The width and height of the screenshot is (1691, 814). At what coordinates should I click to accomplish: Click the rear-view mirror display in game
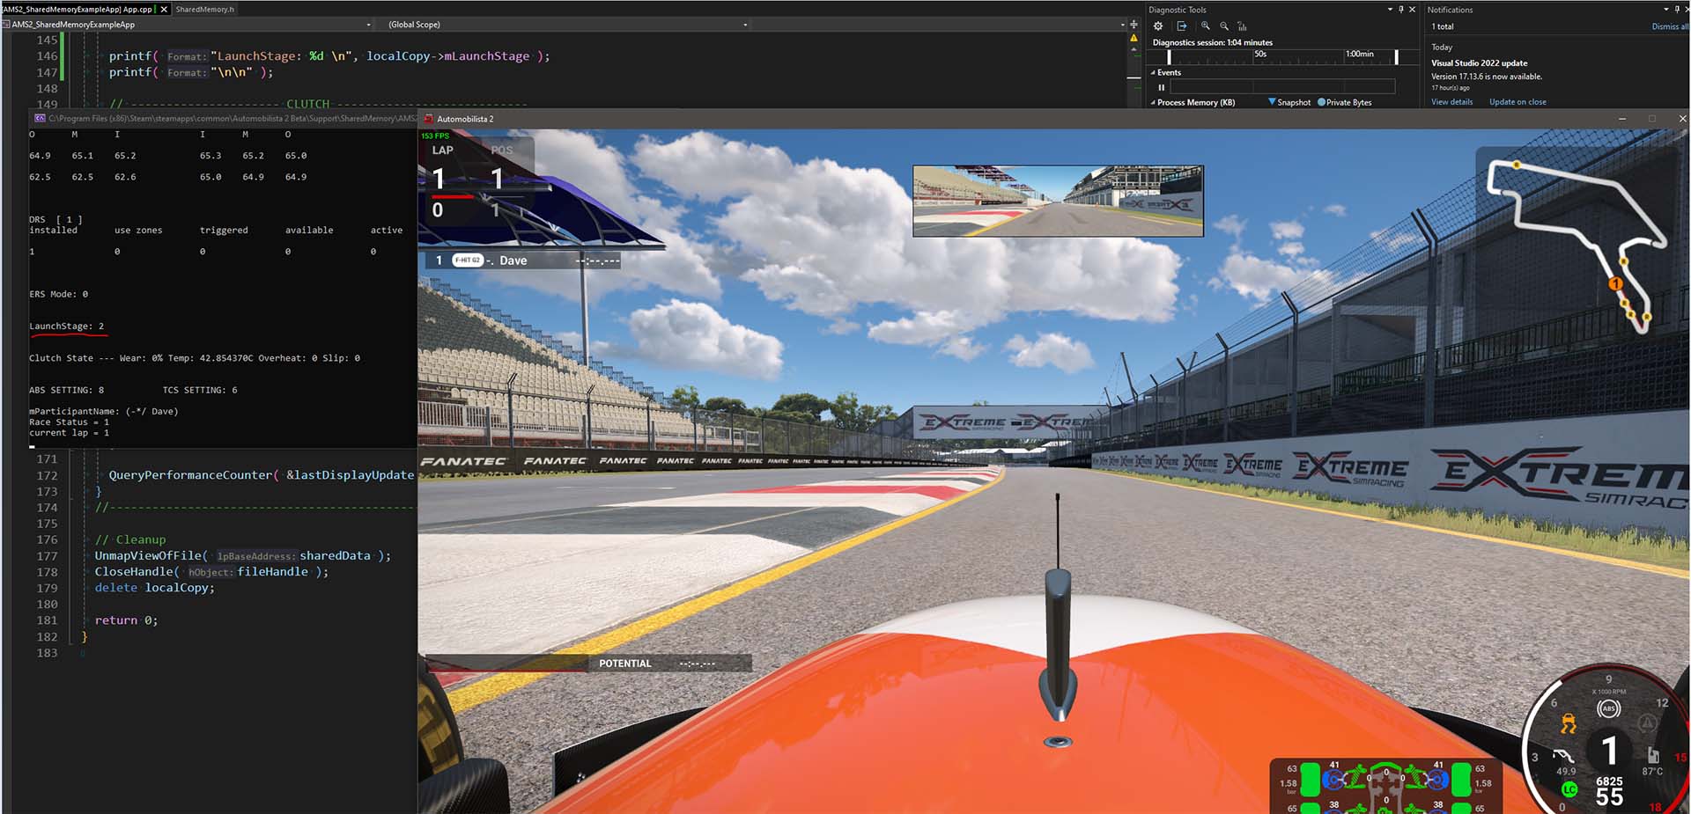1058,201
